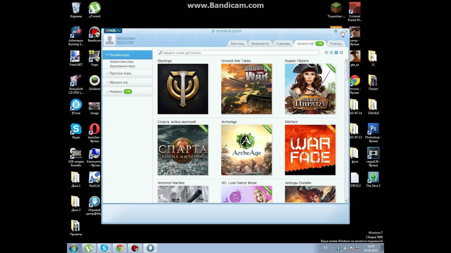Open the Кодекс Пирата game thumbnail
Viewport: 451px width, 253px height.
310,89
